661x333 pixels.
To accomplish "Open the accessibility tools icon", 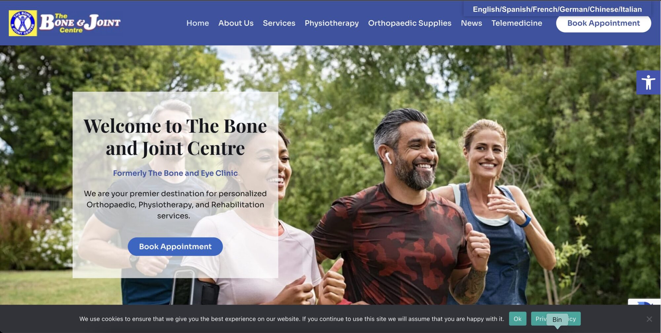I will [648, 83].
